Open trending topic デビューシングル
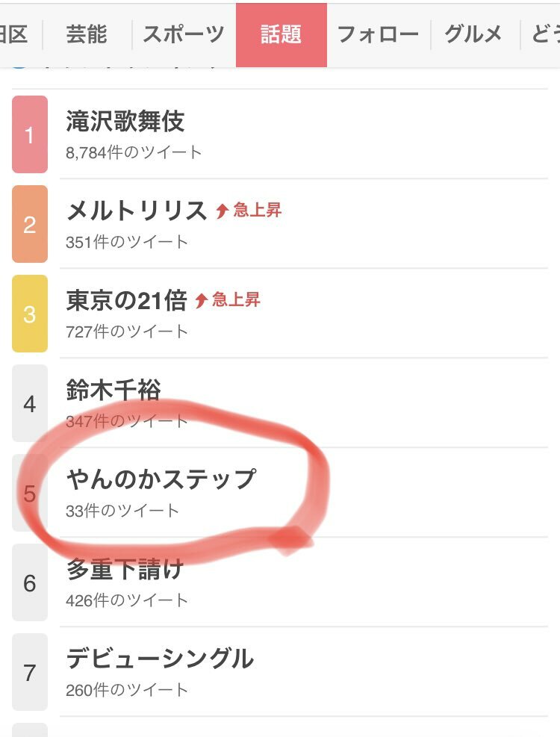Viewport: 560px width, 737px height. click(x=160, y=659)
